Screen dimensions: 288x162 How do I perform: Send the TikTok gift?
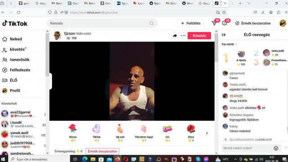coord(96,133)
